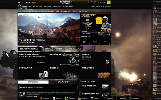This screenshot has height=100, width=161.
Task: Switch to the BATTLEFEED tab
Action: coord(33,82)
